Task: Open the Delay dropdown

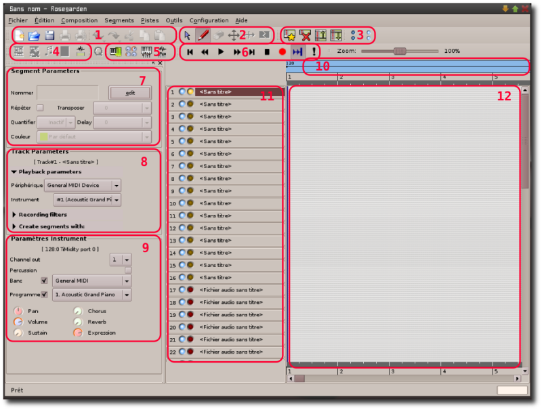Action: pos(123,122)
